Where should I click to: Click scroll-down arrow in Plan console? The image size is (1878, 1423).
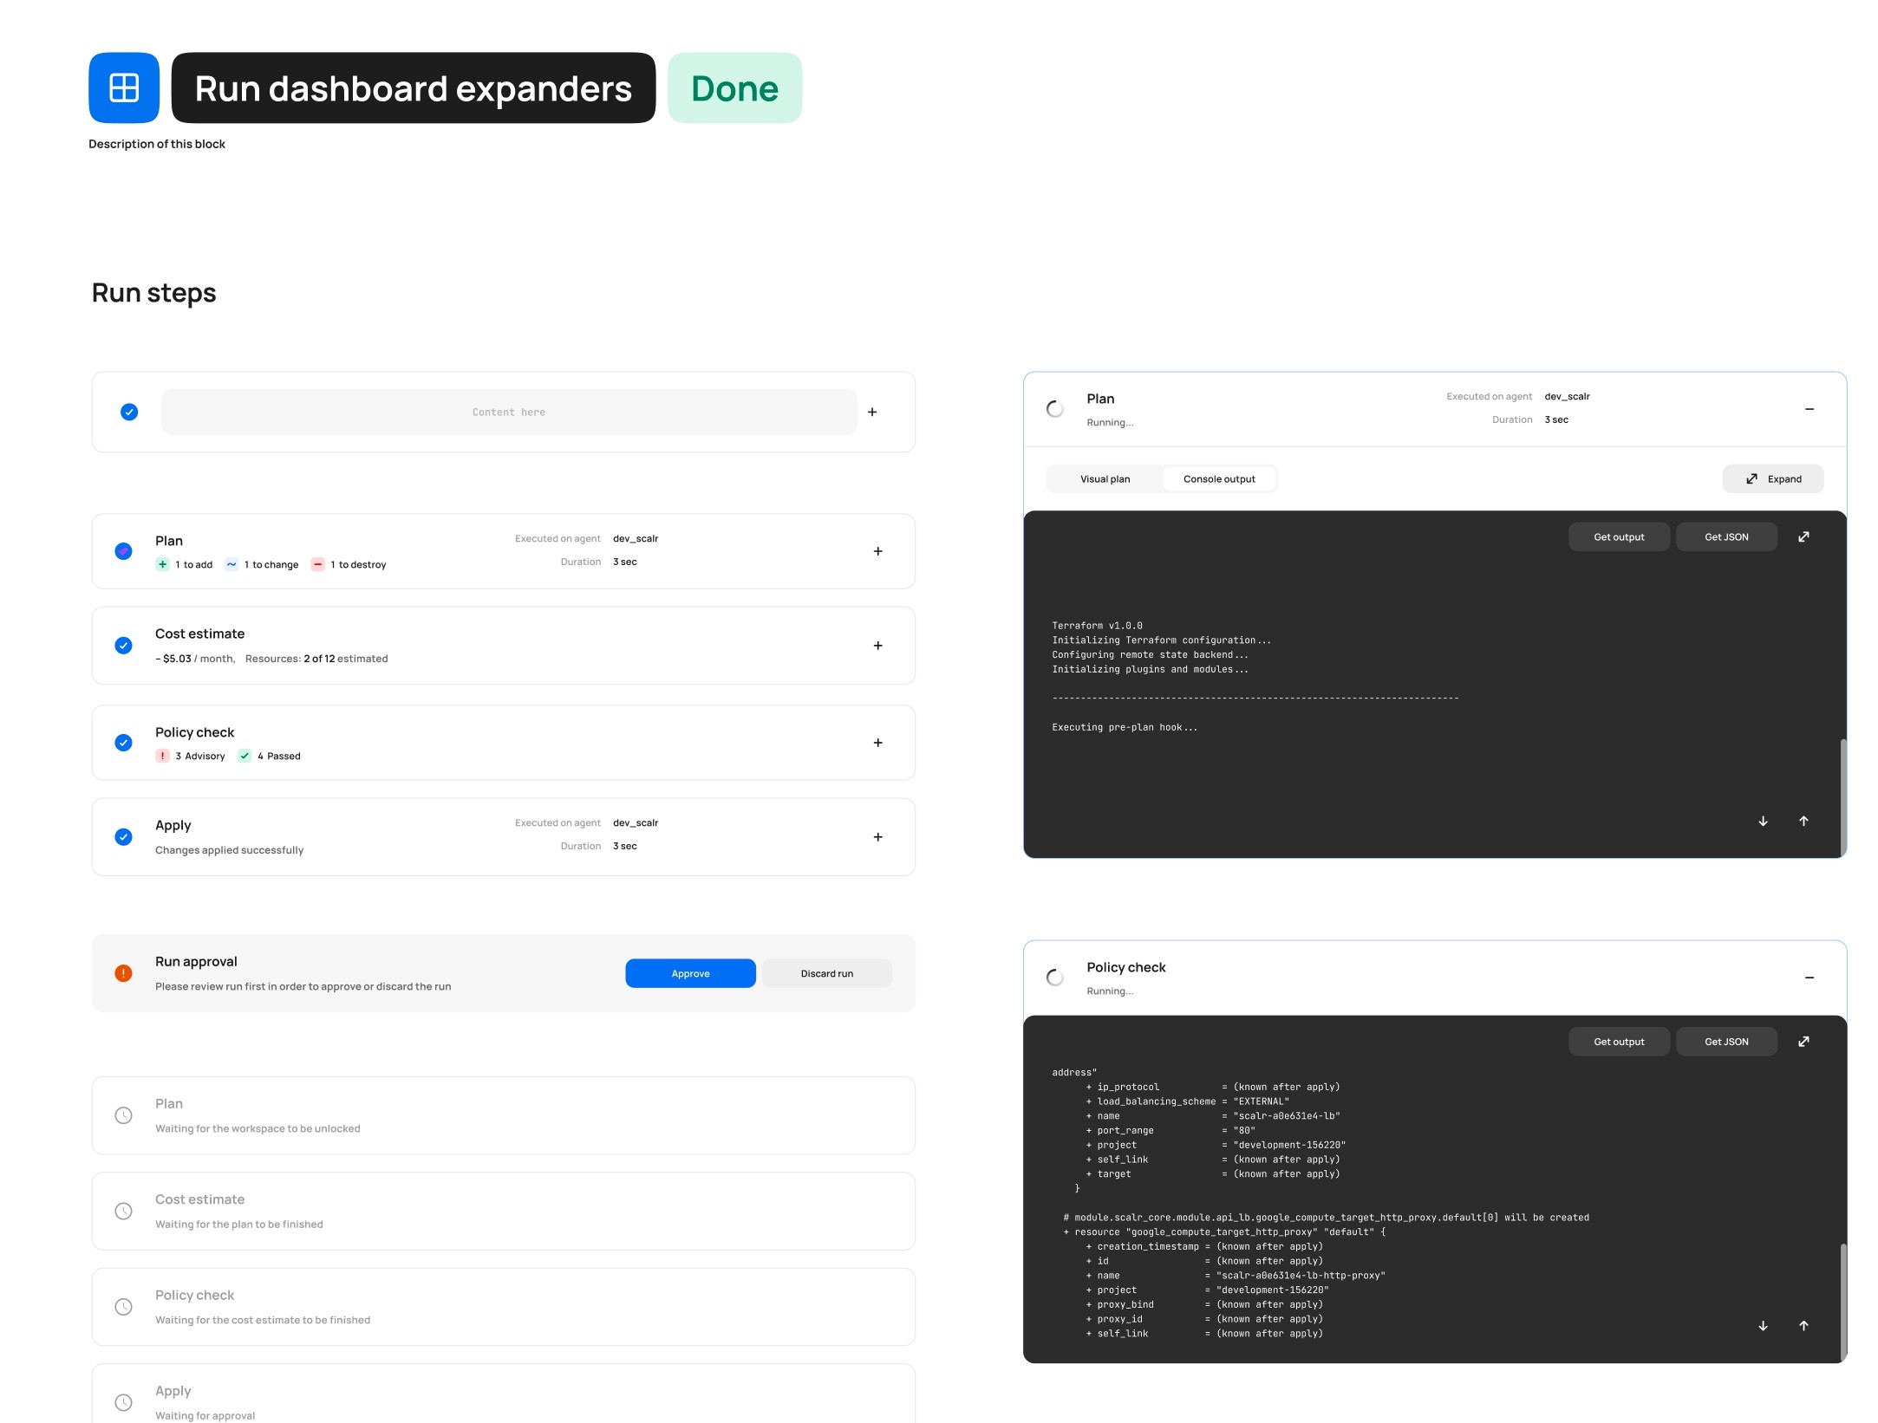coord(1763,821)
